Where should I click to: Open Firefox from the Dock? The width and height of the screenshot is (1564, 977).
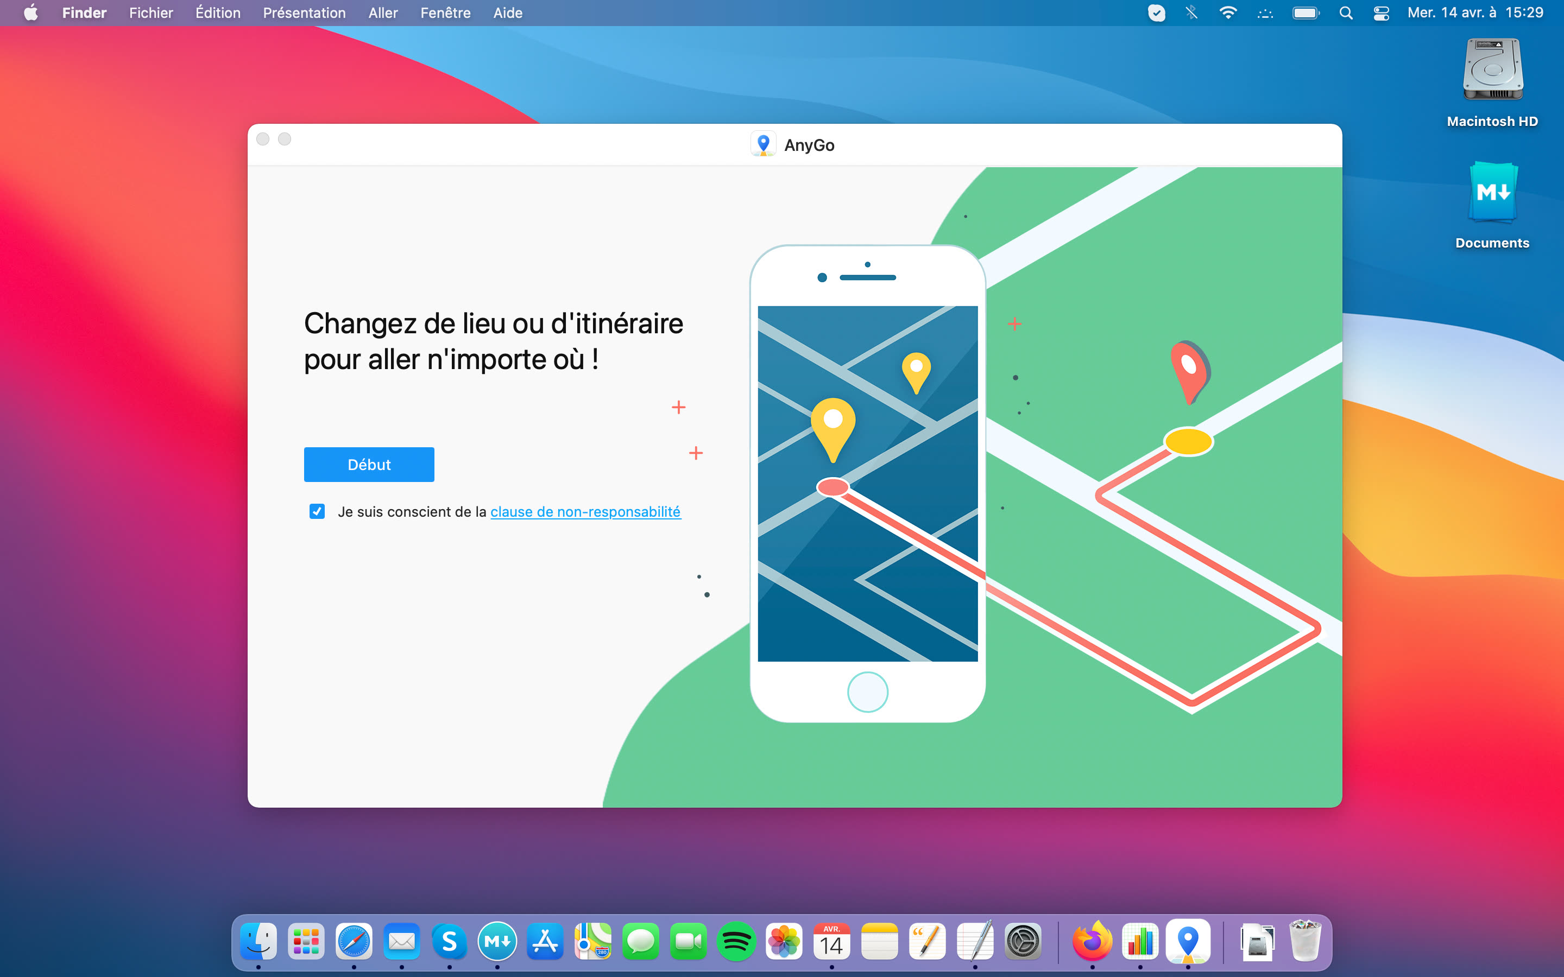pyautogui.click(x=1092, y=942)
